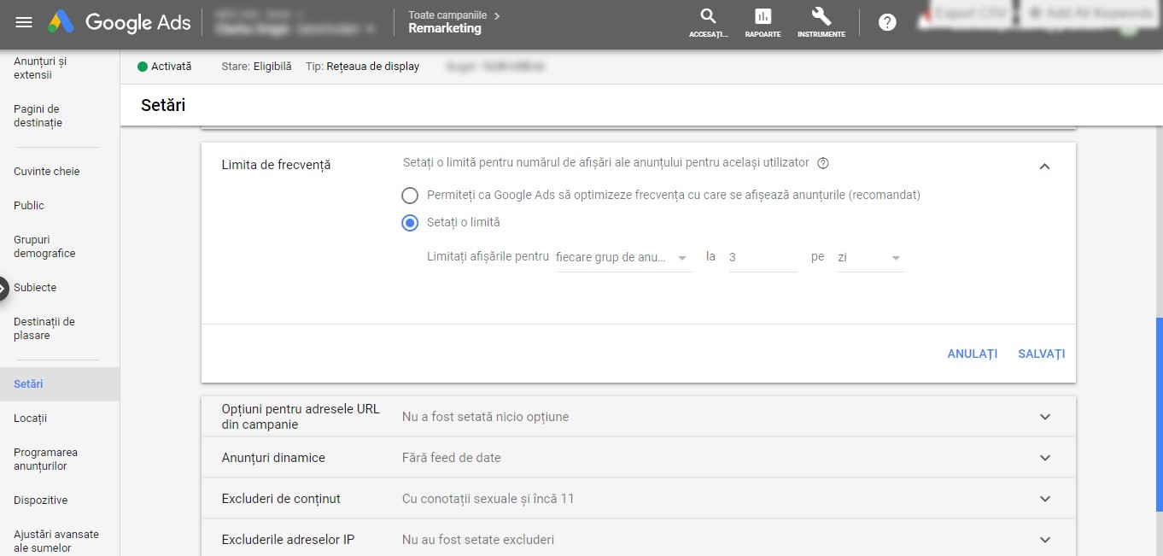Click the frequency limit info tooltip icon
1163x556 pixels.
coord(823,163)
